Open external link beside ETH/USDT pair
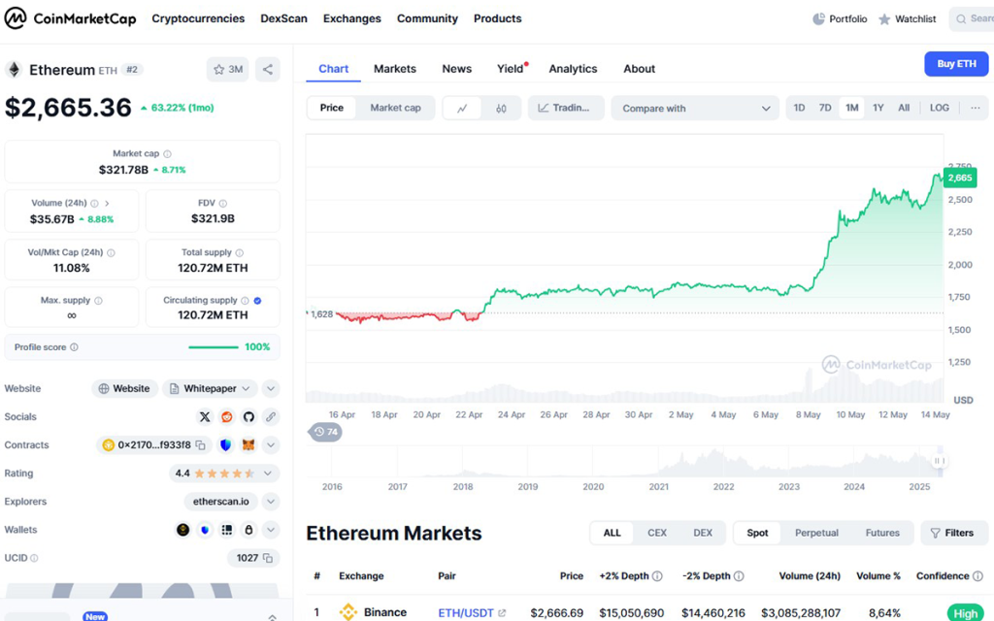This screenshot has width=994, height=621. [502, 613]
